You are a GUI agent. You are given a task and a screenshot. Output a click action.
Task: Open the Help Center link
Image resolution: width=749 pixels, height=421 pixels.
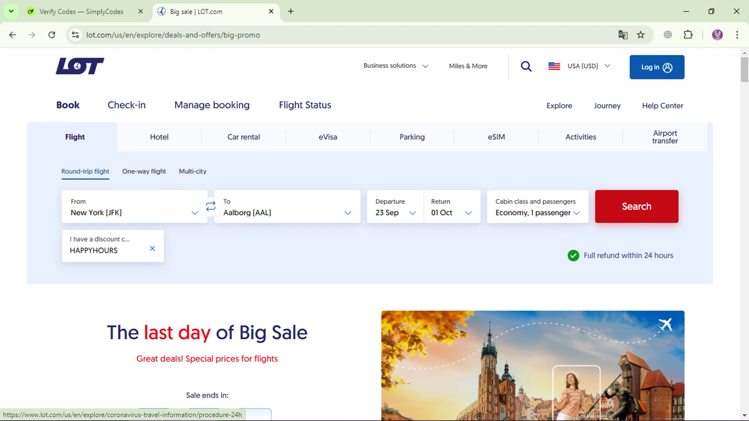663,106
